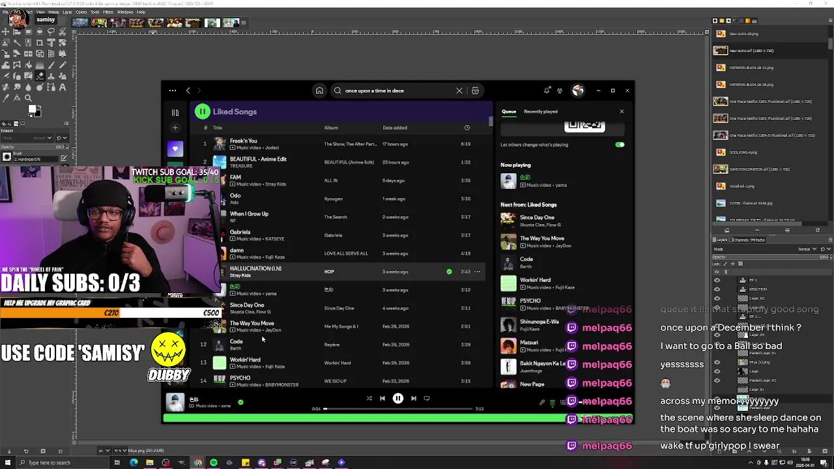Select the Paintbrush tool in GIMP
This screenshot has width=834, height=469.
click(x=51, y=64)
